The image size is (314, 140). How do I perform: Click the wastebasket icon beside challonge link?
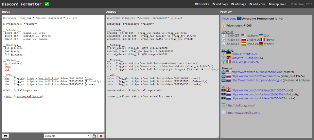[x=223, y=105]
